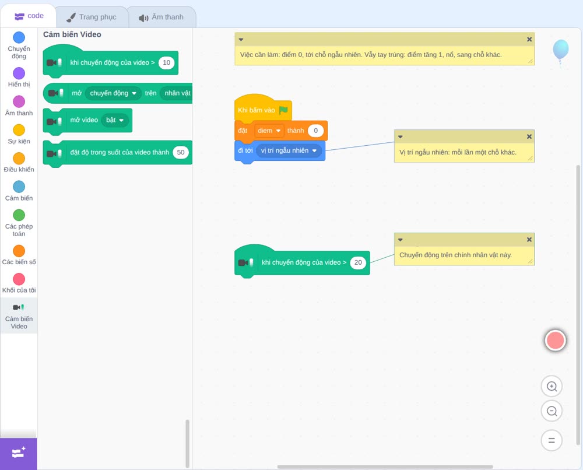The height and width of the screenshot is (470, 583).
Task: Select the Cảm biến Video extension category
Action: [19, 315]
